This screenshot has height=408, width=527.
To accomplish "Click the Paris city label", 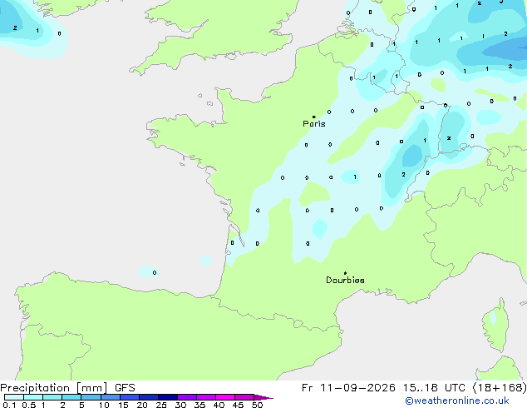I will 314,124.
